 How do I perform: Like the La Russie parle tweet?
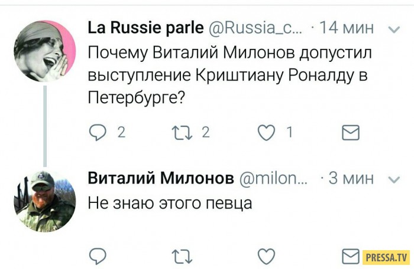tap(267, 133)
